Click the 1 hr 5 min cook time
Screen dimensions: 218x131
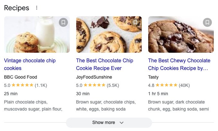point(158,94)
